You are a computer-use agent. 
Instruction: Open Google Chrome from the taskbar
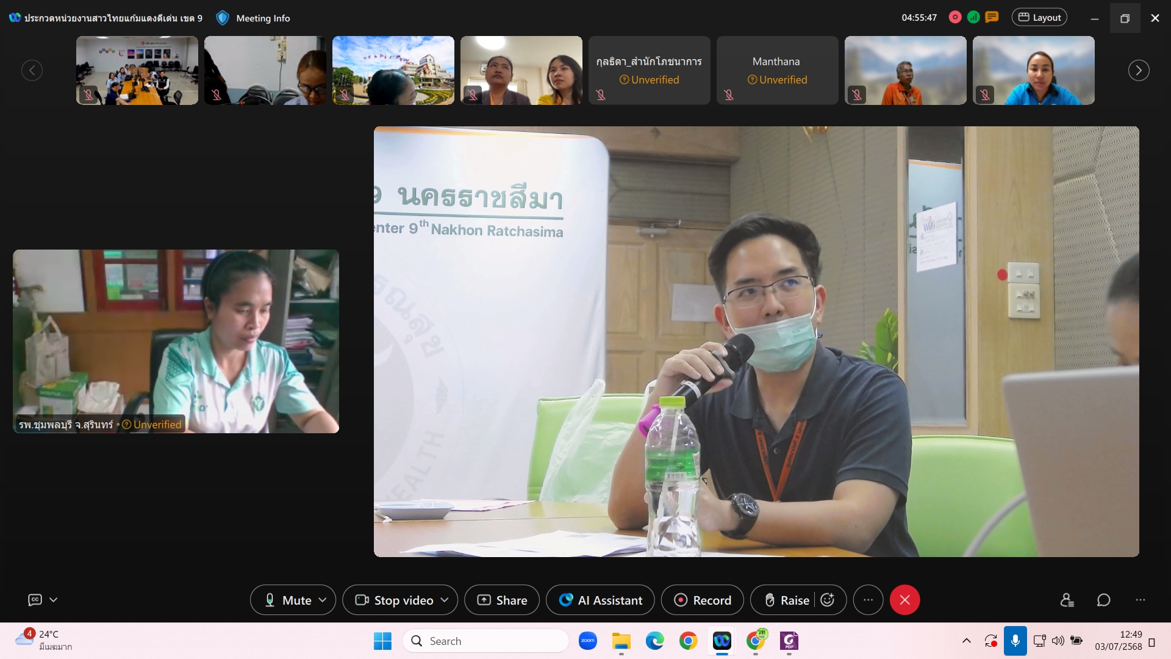[689, 641]
